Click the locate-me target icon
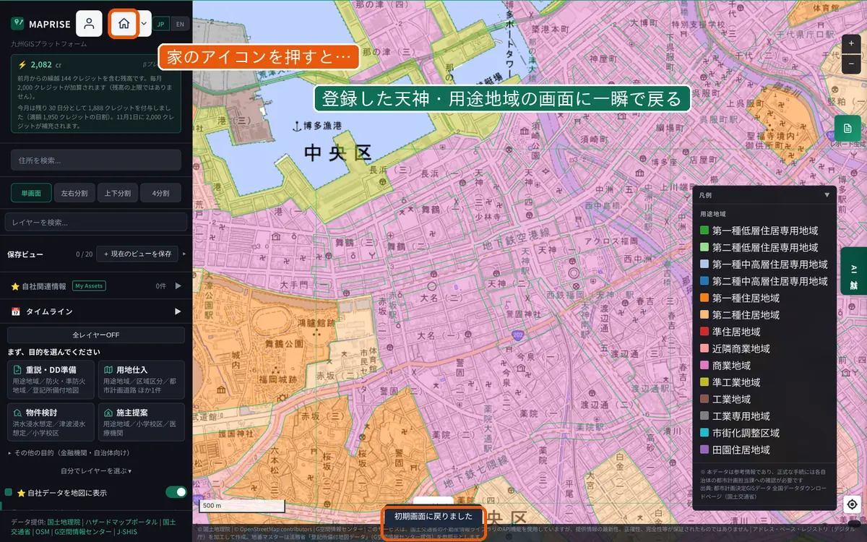Image resolution: width=867 pixels, height=542 pixels. coord(852,504)
